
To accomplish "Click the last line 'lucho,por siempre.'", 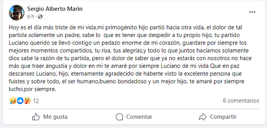I will pos(32,89).
